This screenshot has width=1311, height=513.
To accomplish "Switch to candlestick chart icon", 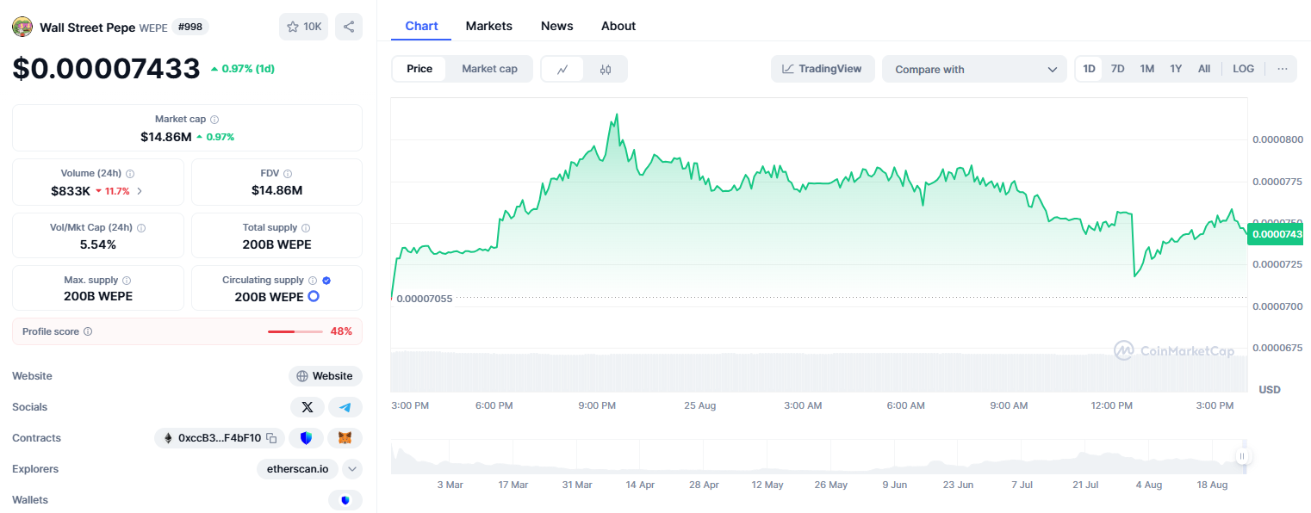I will coord(606,69).
